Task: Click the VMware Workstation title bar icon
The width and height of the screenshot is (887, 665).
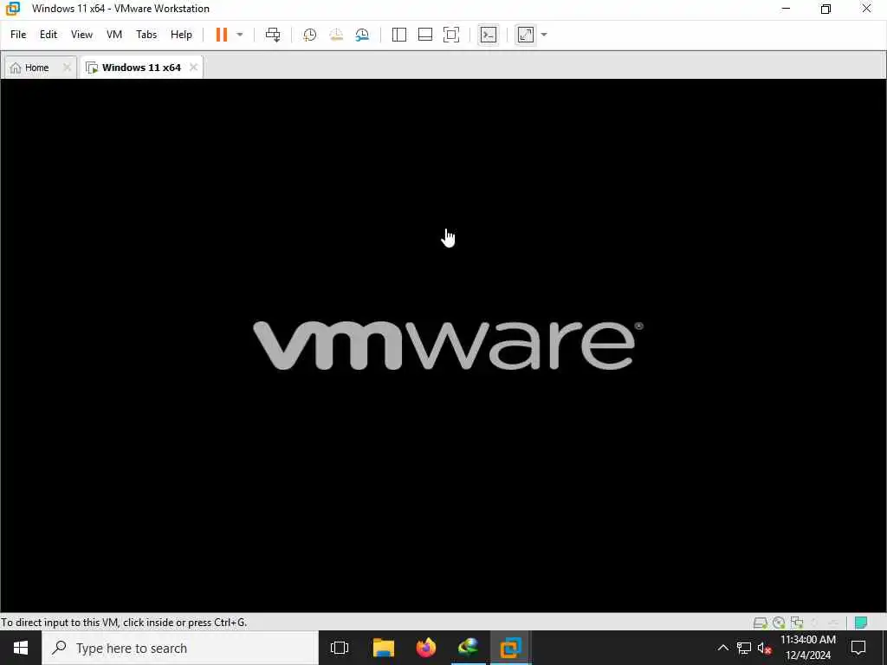Action: coord(12,9)
